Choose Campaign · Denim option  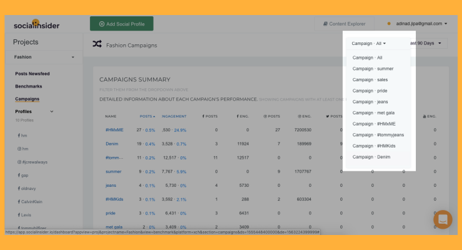pos(371,157)
